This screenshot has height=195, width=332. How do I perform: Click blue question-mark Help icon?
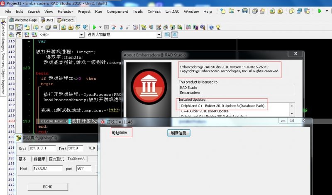click(x=211, y=27)
